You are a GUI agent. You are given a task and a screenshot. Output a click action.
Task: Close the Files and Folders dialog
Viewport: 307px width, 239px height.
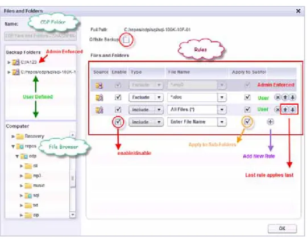point(298,11)
